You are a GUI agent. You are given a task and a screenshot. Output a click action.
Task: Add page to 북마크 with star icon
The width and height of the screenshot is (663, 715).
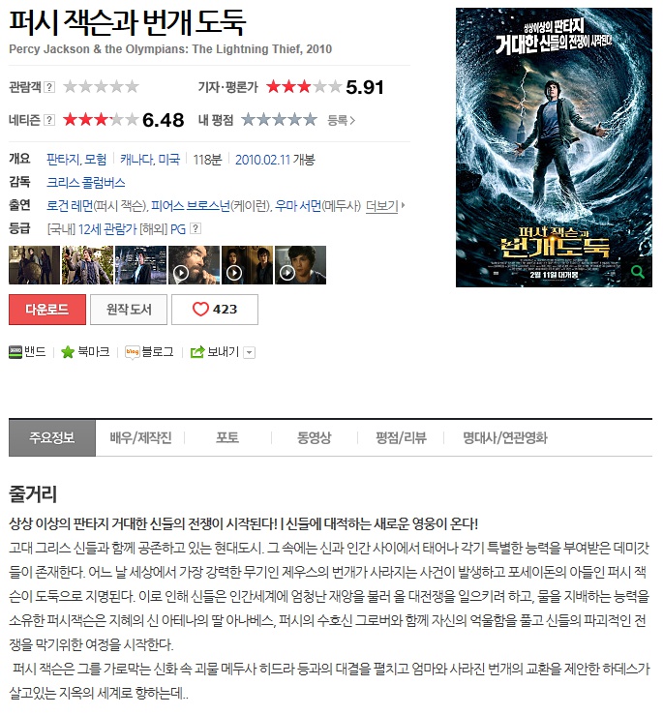[68, 352]
